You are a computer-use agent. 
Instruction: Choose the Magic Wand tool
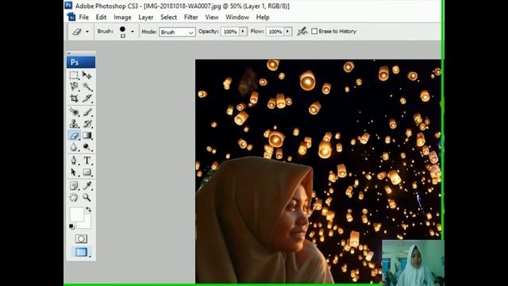click(87, 87)
